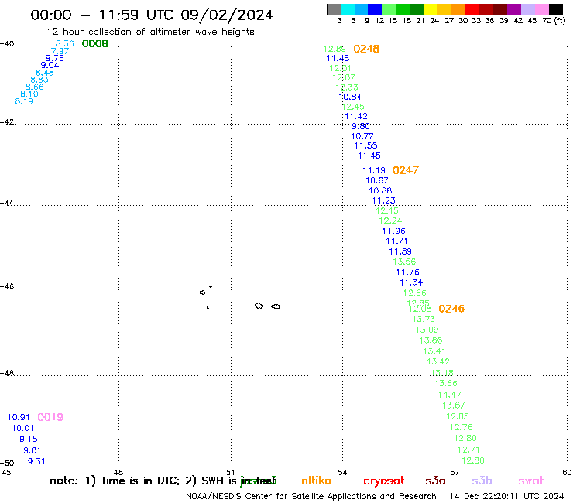Select the timestamp '14 Dec 22:20:11 UTC 2024'

pos(506,497)
